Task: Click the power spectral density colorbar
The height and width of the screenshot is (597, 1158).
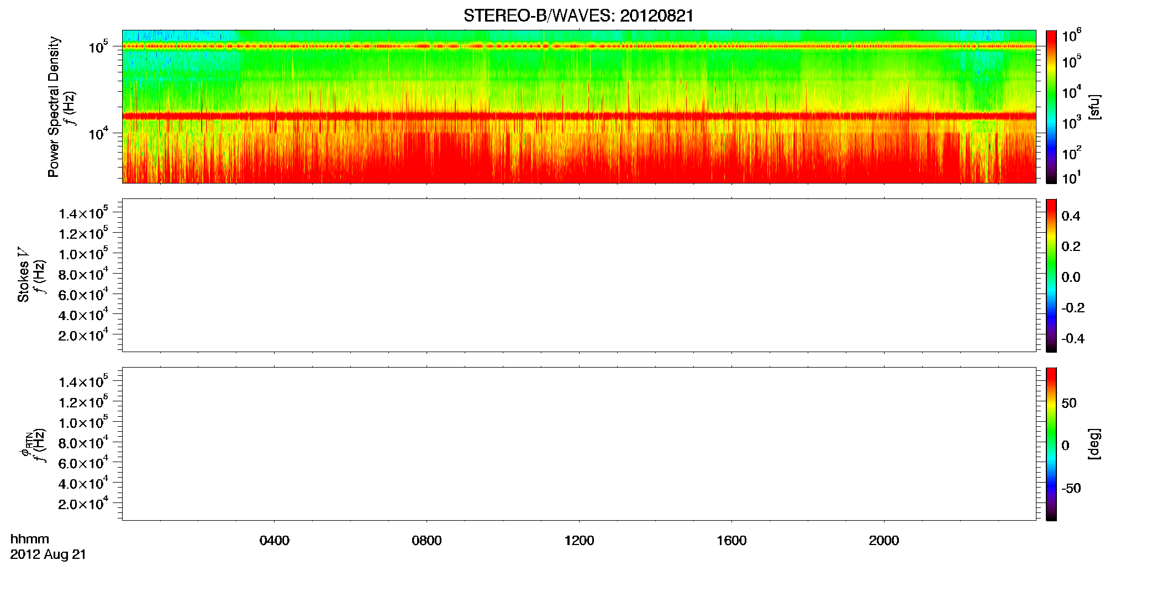Action: coord(1051,107)
